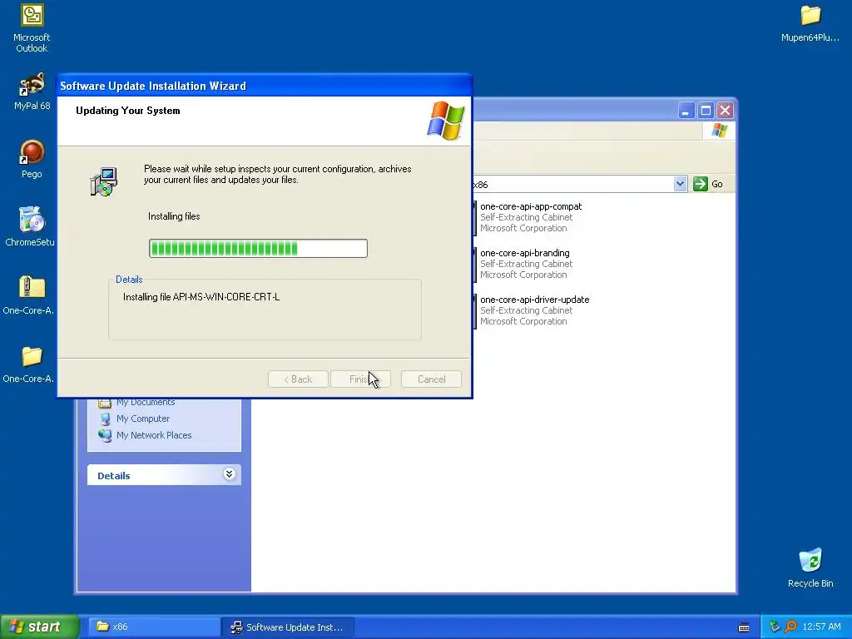This screenshot has width=852, height=639.
Task: Open the My Computer link
Action: 143,419
